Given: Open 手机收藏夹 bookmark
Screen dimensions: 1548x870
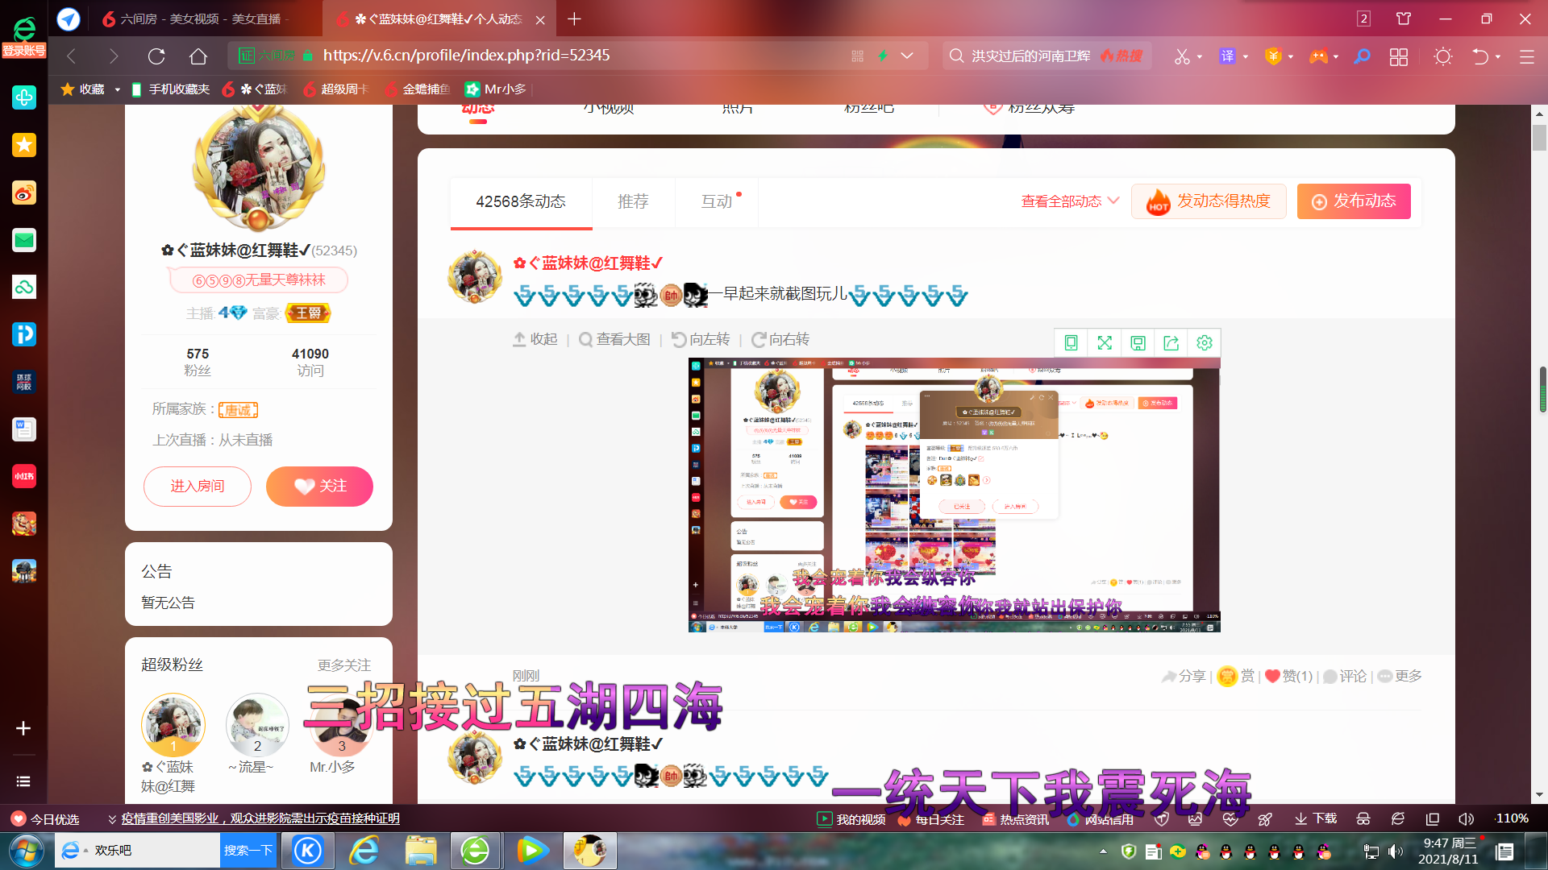Looking at the screenshot, I should point(170,89).
